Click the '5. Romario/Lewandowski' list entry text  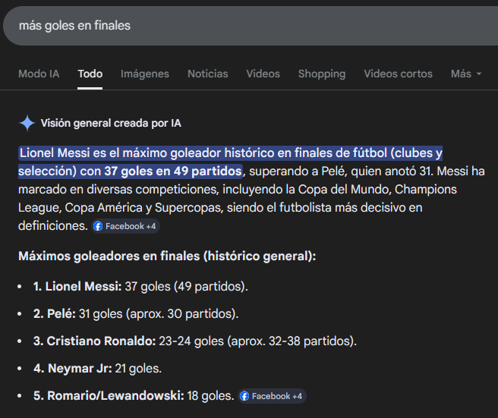point(133,396)
